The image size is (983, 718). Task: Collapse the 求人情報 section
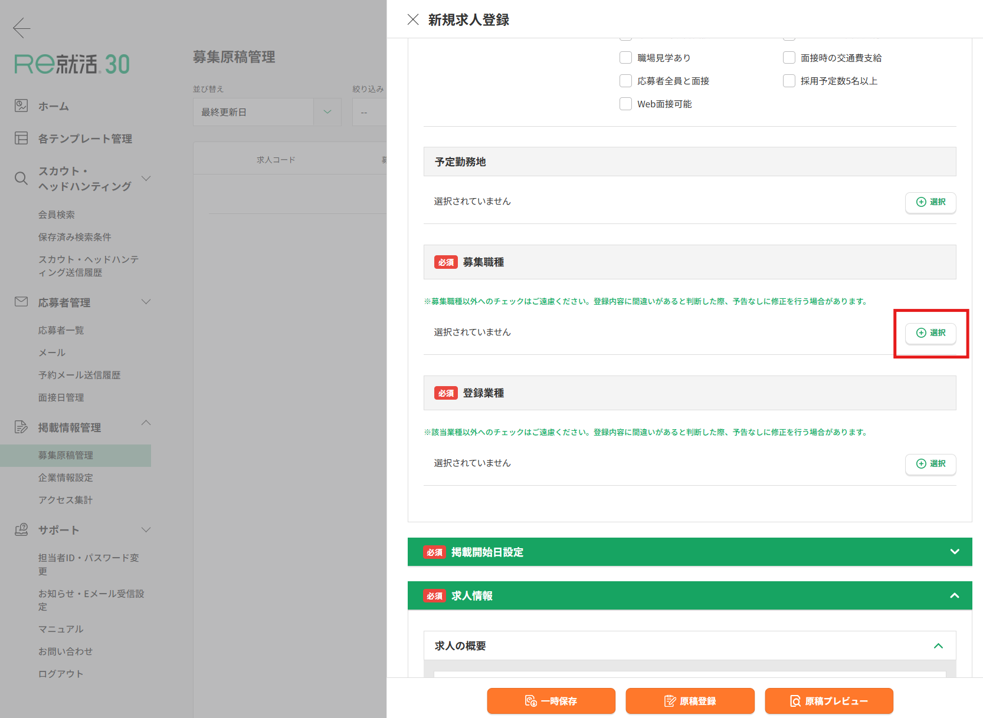click(955, 595)
